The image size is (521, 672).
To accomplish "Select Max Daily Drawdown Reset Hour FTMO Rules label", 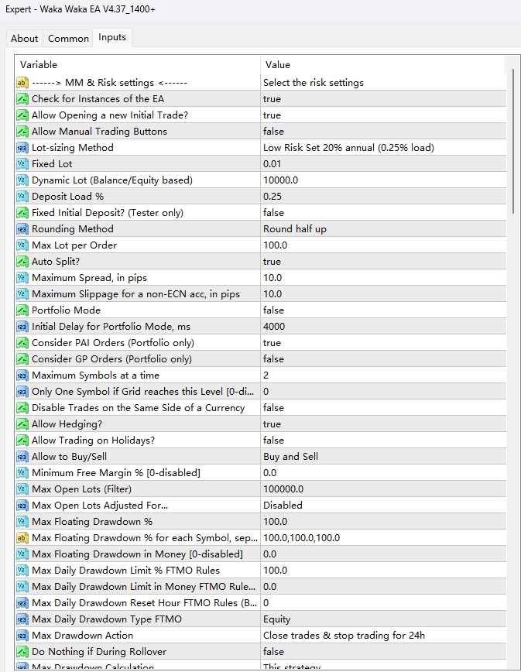I will pos(145,603).
